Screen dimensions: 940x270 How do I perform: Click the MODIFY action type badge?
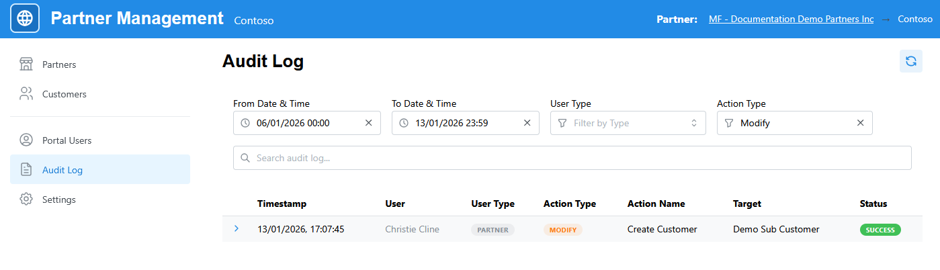point(562,230)
